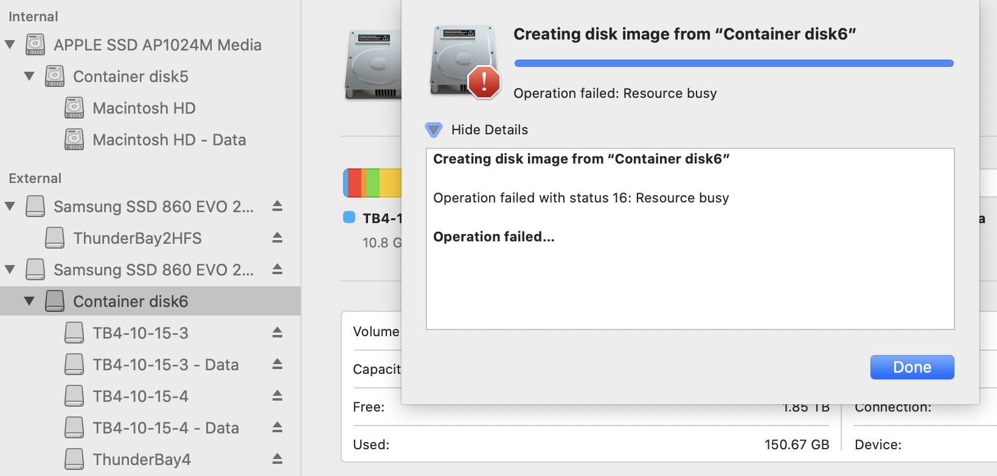997x476 pixels.
Task: Click the Internal section header
Action: pyautogui.click(x=33, y=17)
